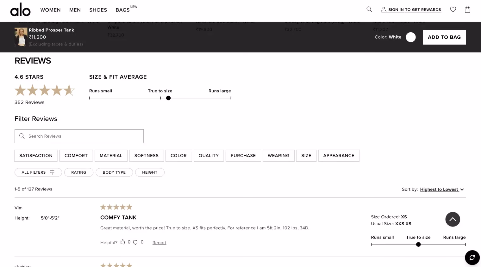Toggle the COMFORT review filter
The image size is (481, 267).
click(x=76, y=156)
